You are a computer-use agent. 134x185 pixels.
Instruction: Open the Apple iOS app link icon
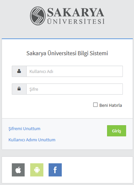pos(18,170)
